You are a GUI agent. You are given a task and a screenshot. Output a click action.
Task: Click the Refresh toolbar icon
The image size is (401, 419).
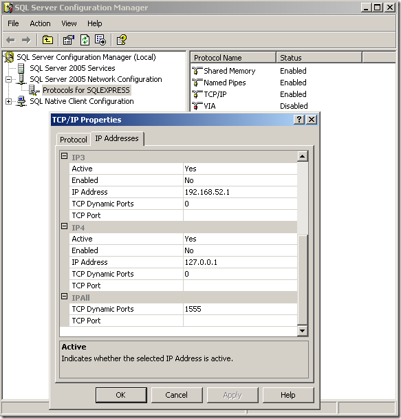tap(85, 40)
